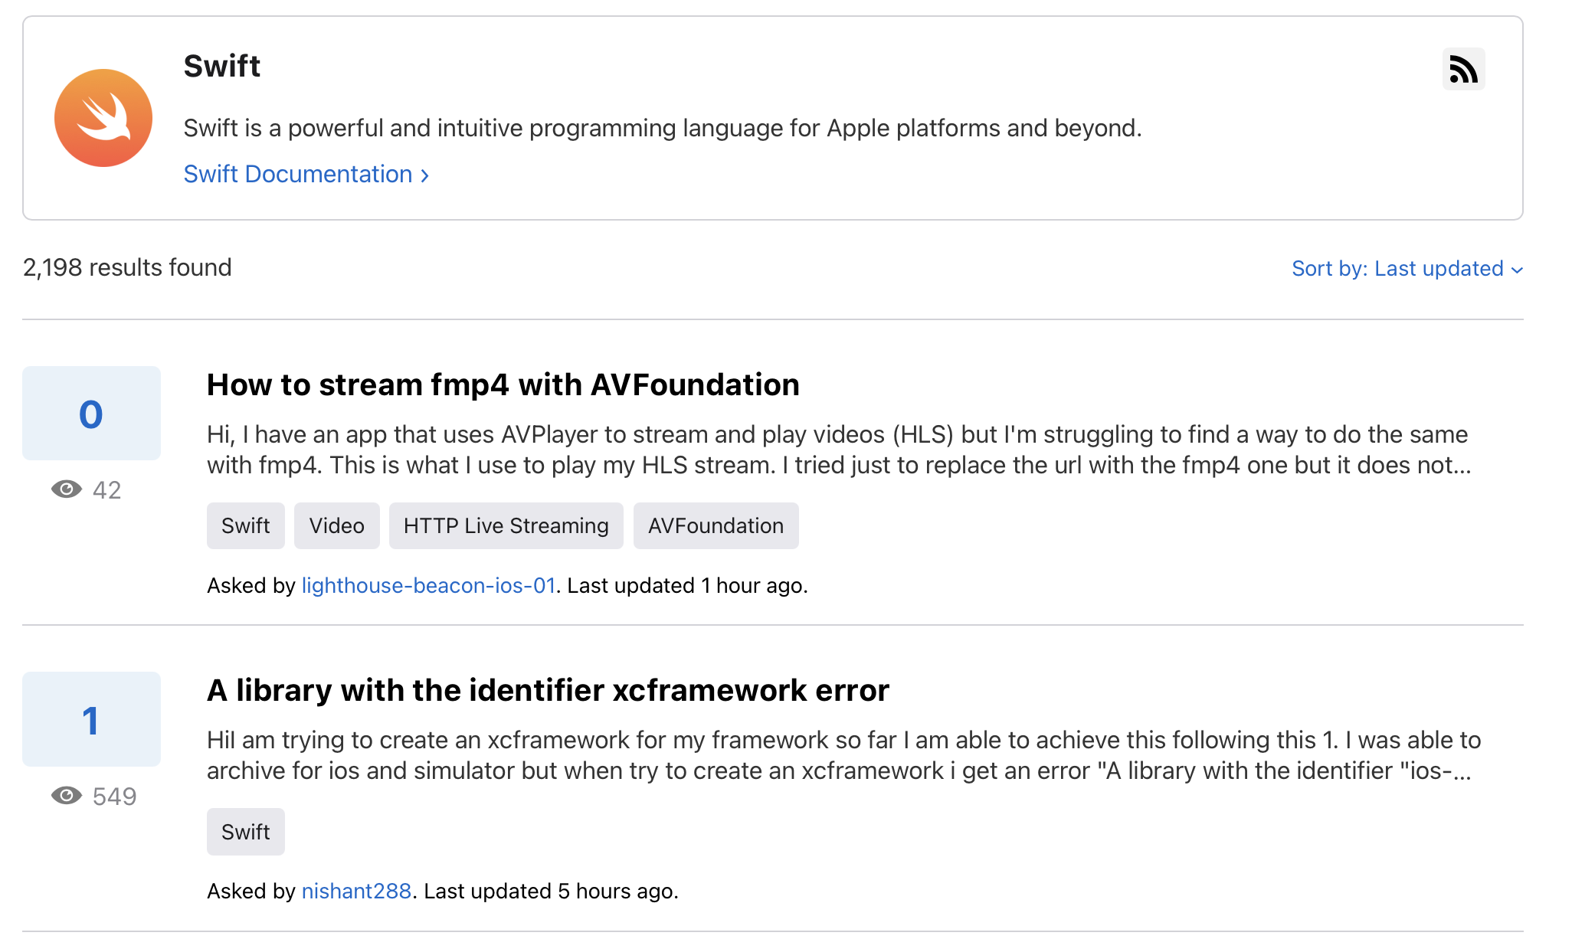Visit nishant288 user profile
1572x939 pixels.
pos(356,892)
